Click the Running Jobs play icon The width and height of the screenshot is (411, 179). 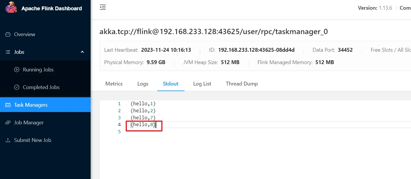pyautogui.click(x=17, y=70)
